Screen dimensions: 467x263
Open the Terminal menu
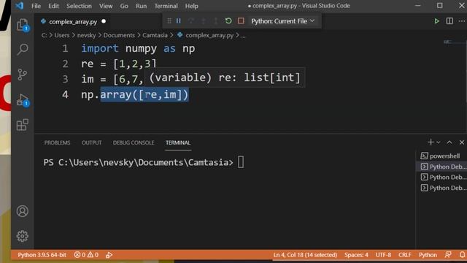166,6
